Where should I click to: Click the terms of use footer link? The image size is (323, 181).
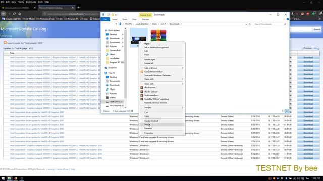63,169
